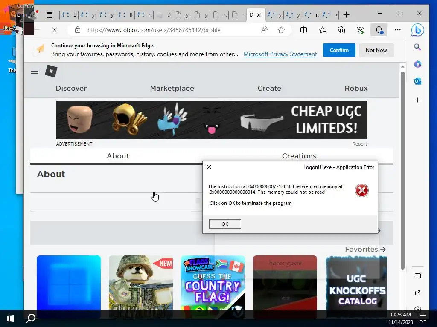Open link in new window icon

click(x=417, y=293)
